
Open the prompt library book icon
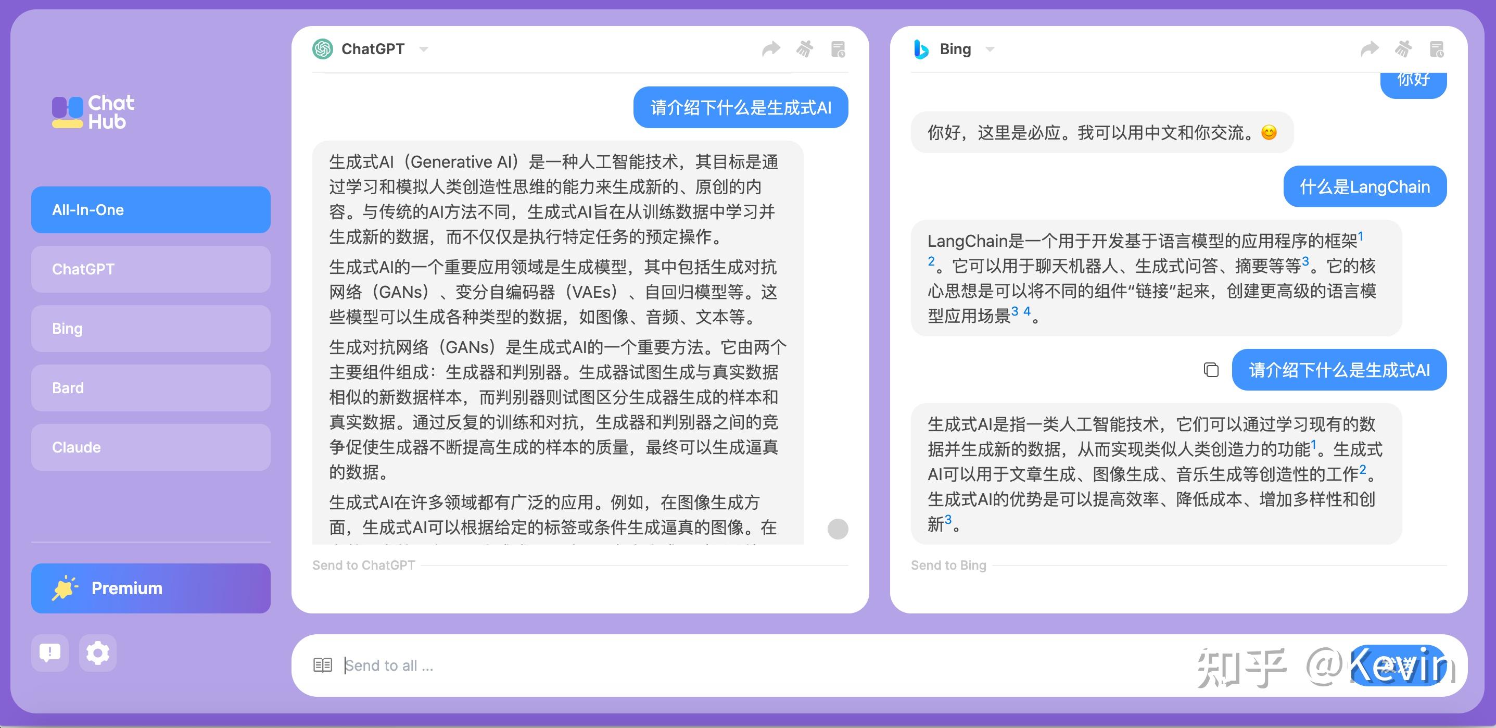pyautogui.click(x=323, y=664)
